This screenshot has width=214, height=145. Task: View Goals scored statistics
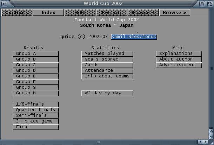pyautogui.click(x=107, y=59)
